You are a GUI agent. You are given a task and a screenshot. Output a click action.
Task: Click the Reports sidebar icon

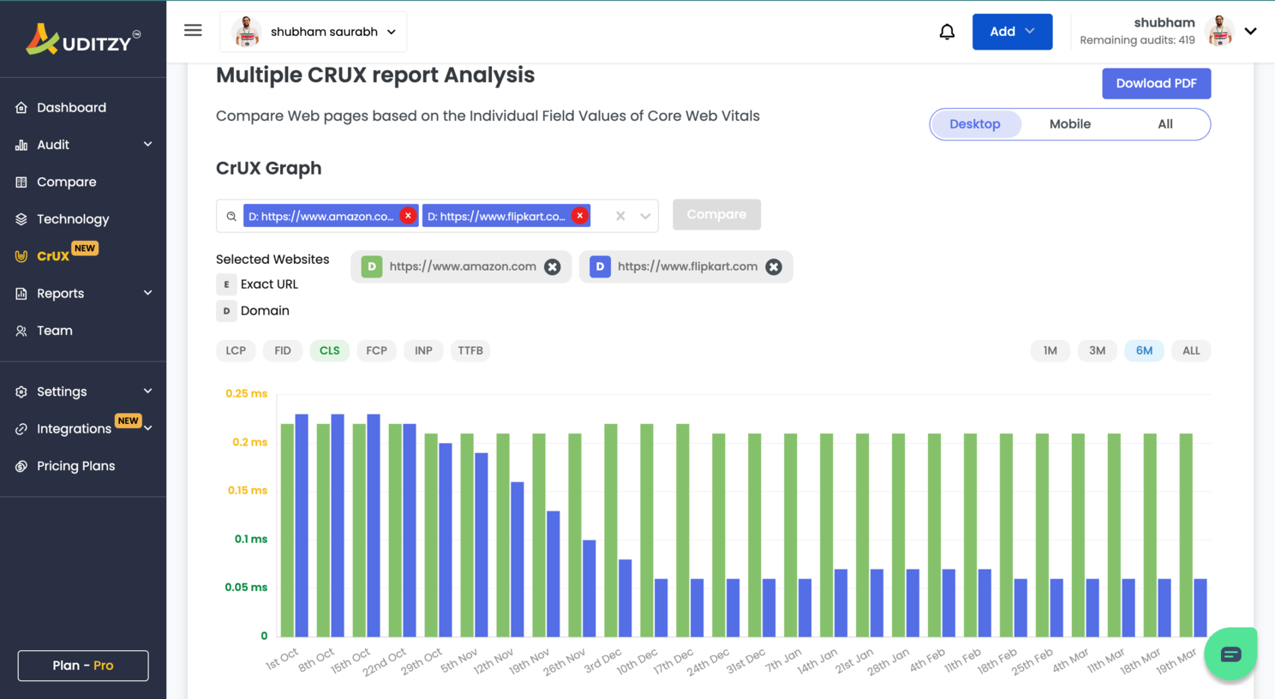tap(21, 294)
